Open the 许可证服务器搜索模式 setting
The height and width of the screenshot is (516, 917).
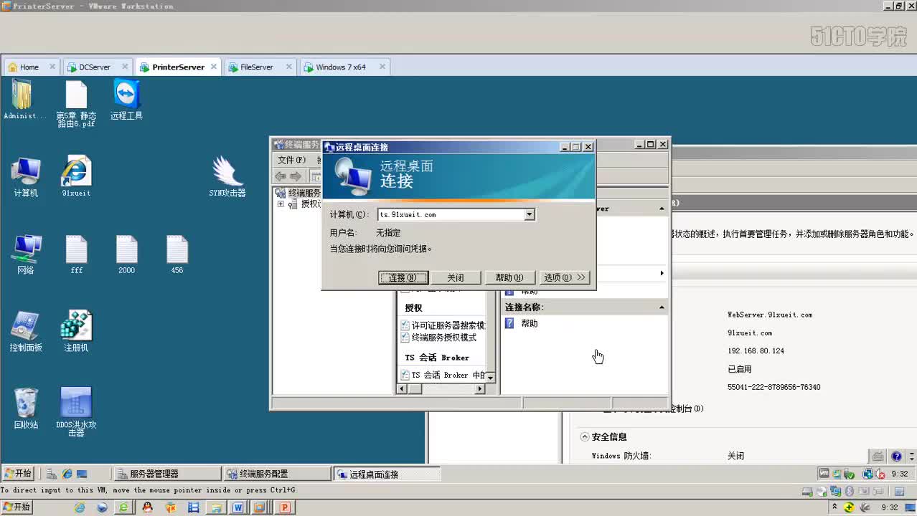[x=443, y=325]
